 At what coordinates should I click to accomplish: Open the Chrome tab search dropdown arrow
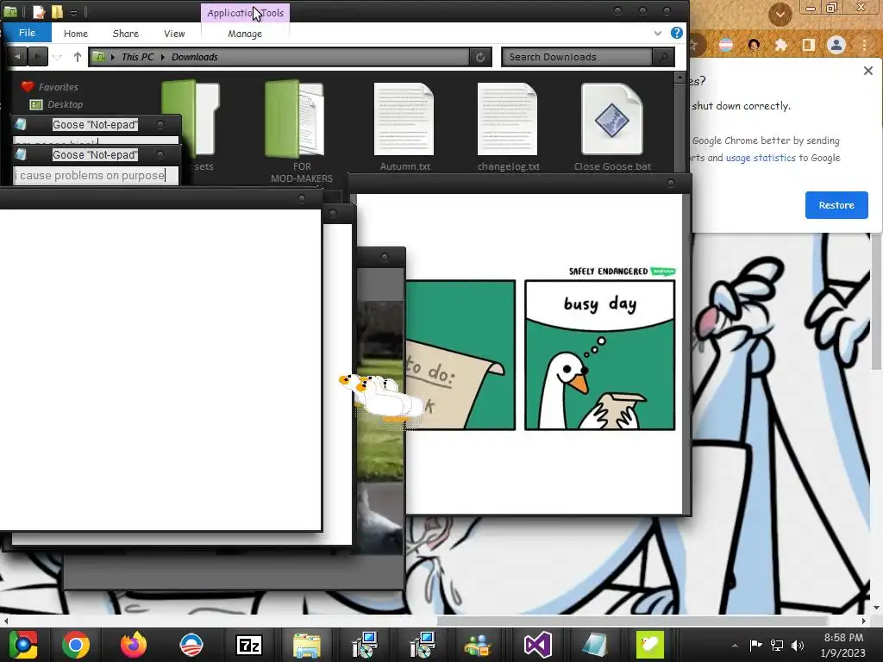[780, 14]
